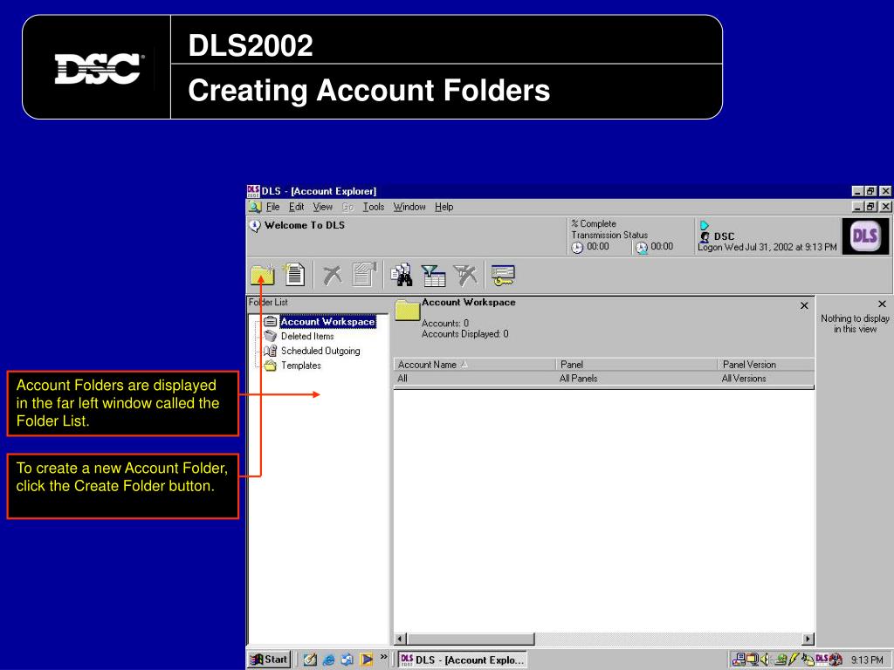894x670 pixels.
Task: Click the Windows Start button
Action: point(271,660)
